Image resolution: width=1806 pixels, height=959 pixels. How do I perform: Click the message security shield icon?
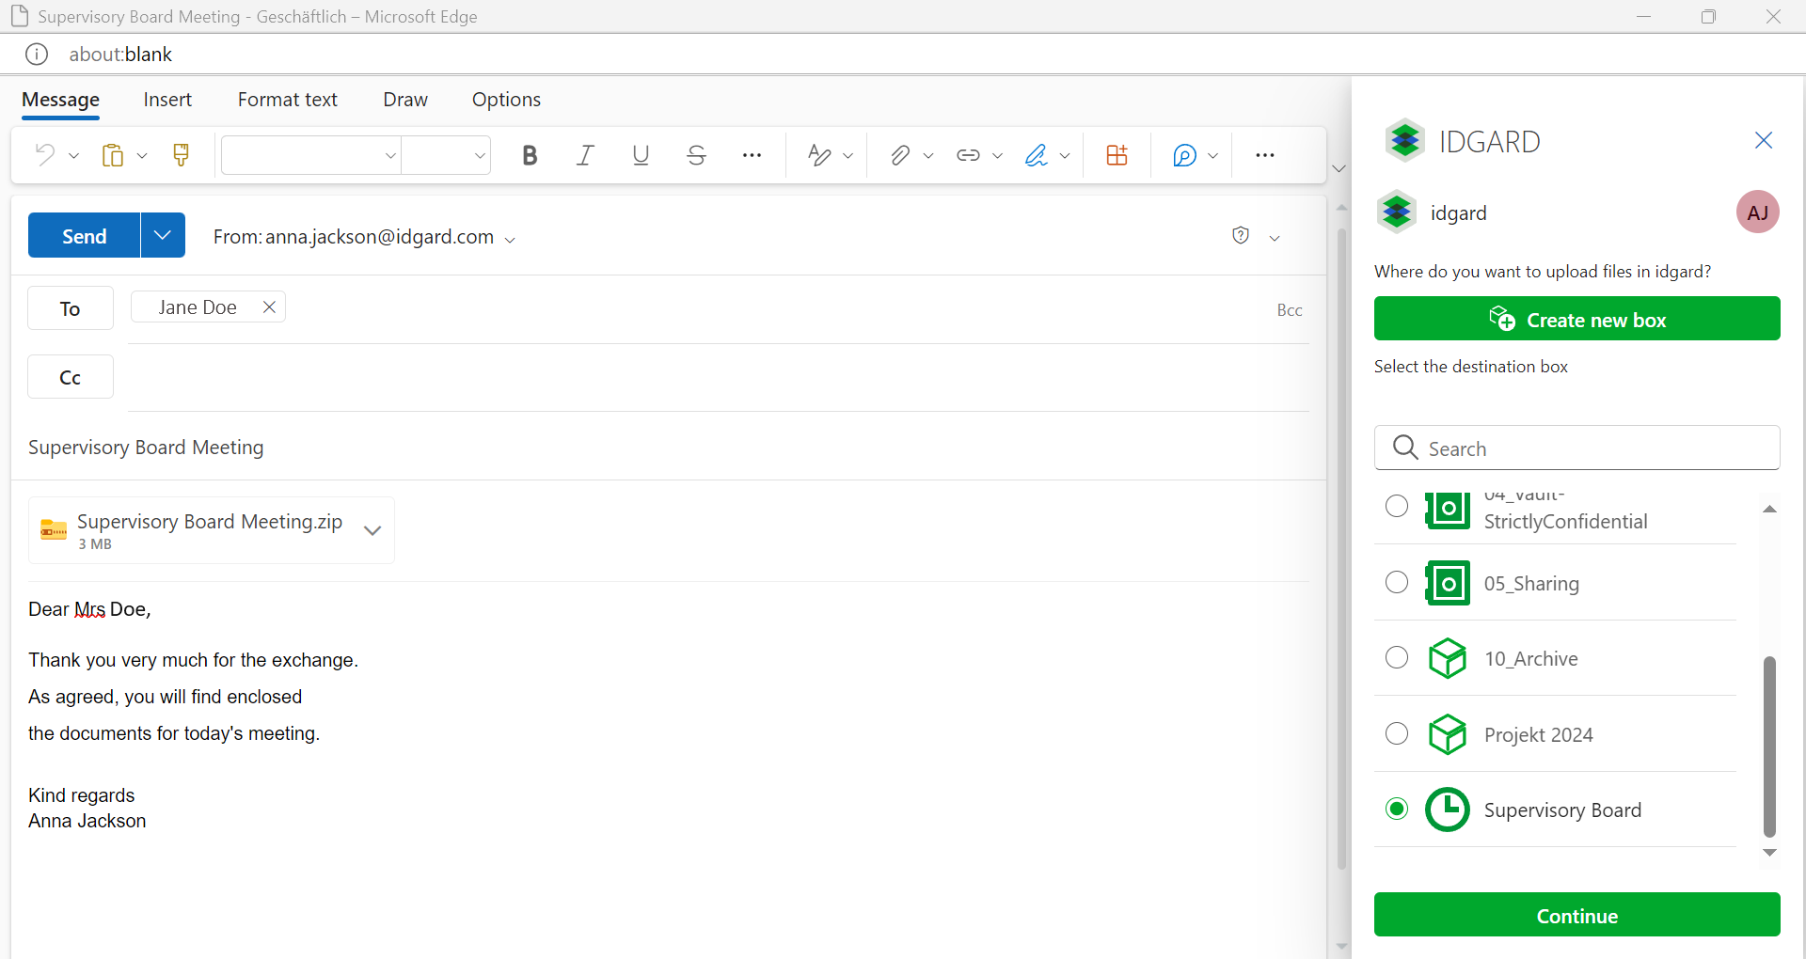1241,235
